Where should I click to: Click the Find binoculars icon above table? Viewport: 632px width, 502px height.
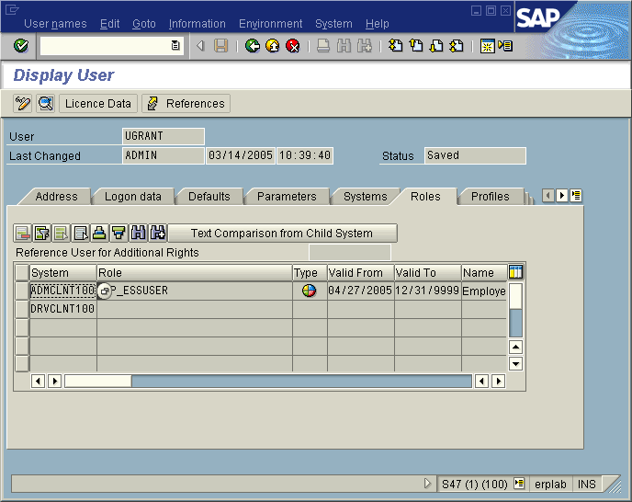[138, 234]
